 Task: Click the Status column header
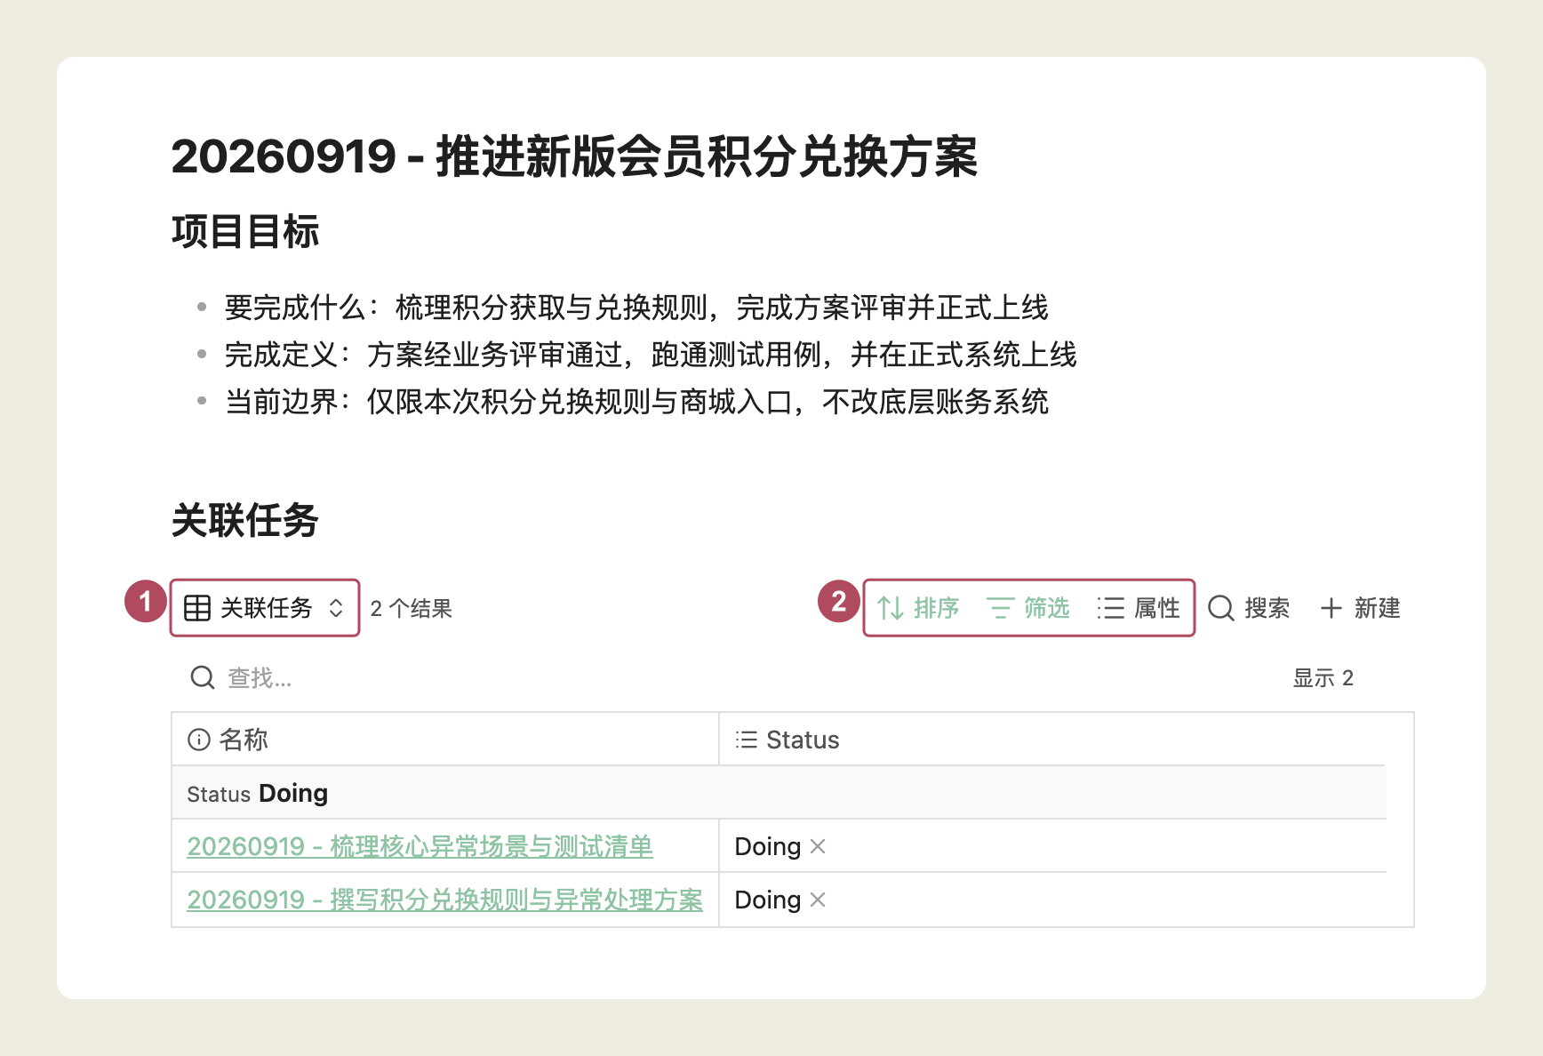(x=1052, y=740)
